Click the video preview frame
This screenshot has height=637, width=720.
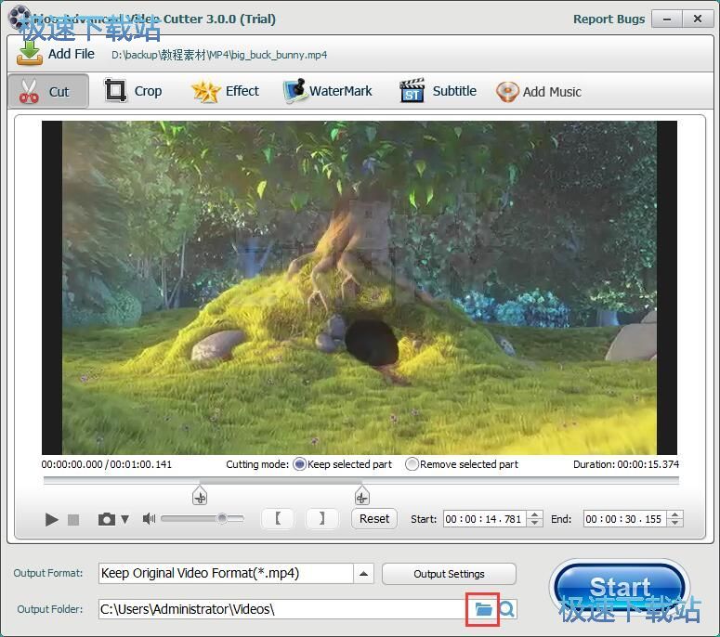click(x=360, y=288)
